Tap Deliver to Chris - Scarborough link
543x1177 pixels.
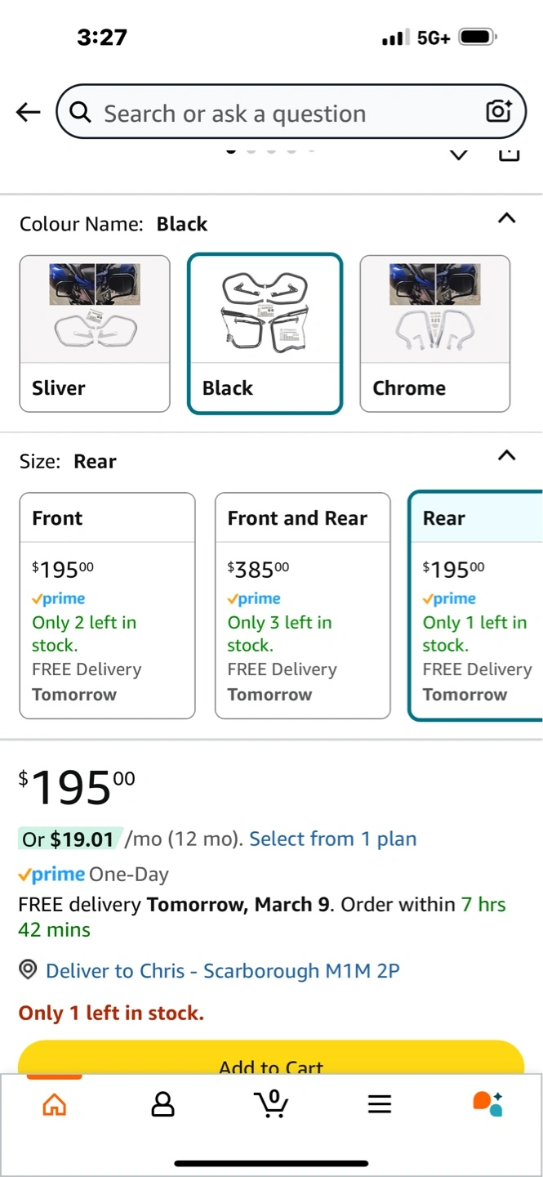click(222, 970)
